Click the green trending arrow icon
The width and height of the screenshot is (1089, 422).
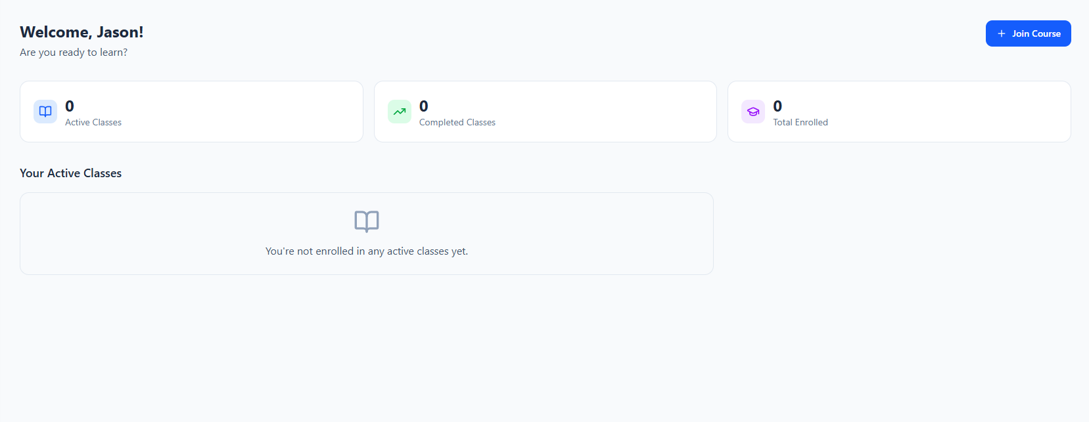coord(399,112)
